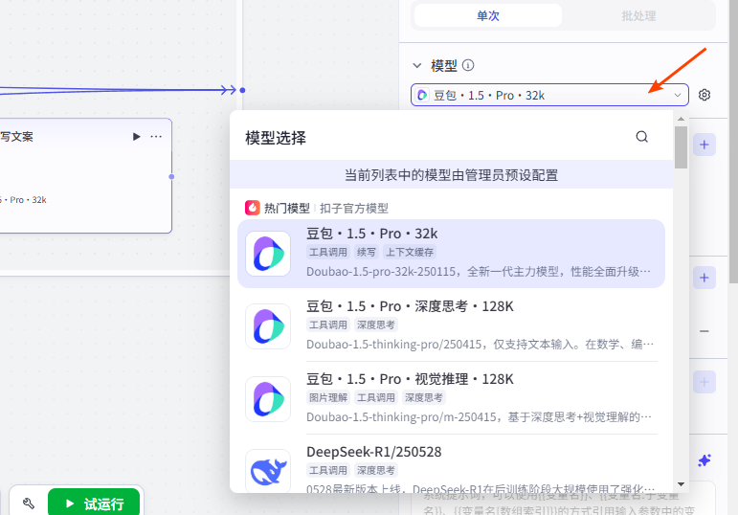This screenshot has width=738, height=515.
Task: Click the Doubao-1.5-pro-32k-250115 description text
Action: pyautogui.click(x=479, y=272)
